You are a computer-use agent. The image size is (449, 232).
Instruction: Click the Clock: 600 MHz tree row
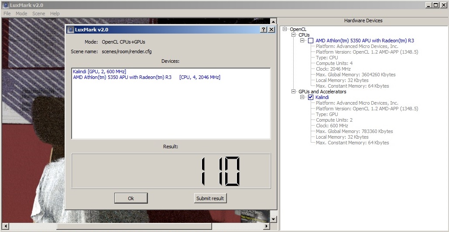click(332, 126)
